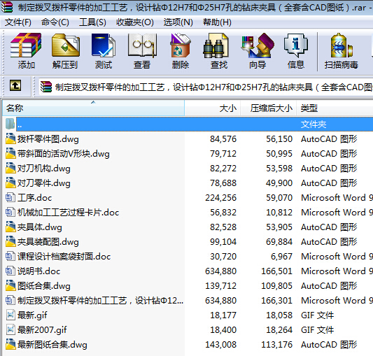Viewport: 373px width, 356px height.
Task: Click the RAR icon in address bar
Action: click(46, 87)
